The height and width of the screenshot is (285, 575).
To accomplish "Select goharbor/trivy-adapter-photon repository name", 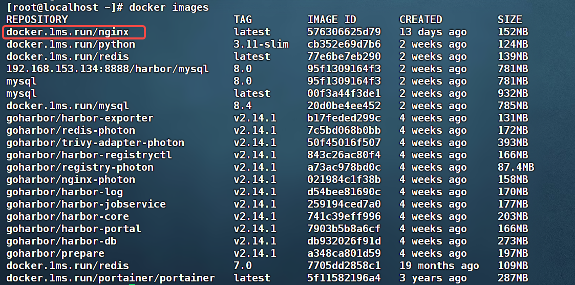I will [x=95, y=143].
